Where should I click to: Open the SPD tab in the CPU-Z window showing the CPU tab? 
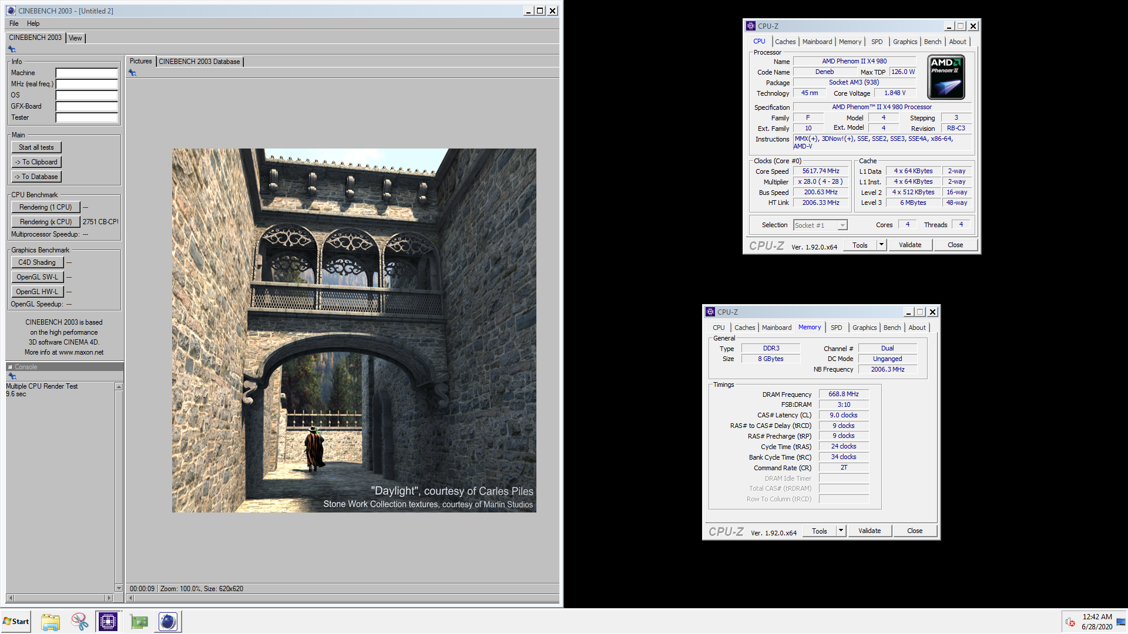(x=877, y=42)
